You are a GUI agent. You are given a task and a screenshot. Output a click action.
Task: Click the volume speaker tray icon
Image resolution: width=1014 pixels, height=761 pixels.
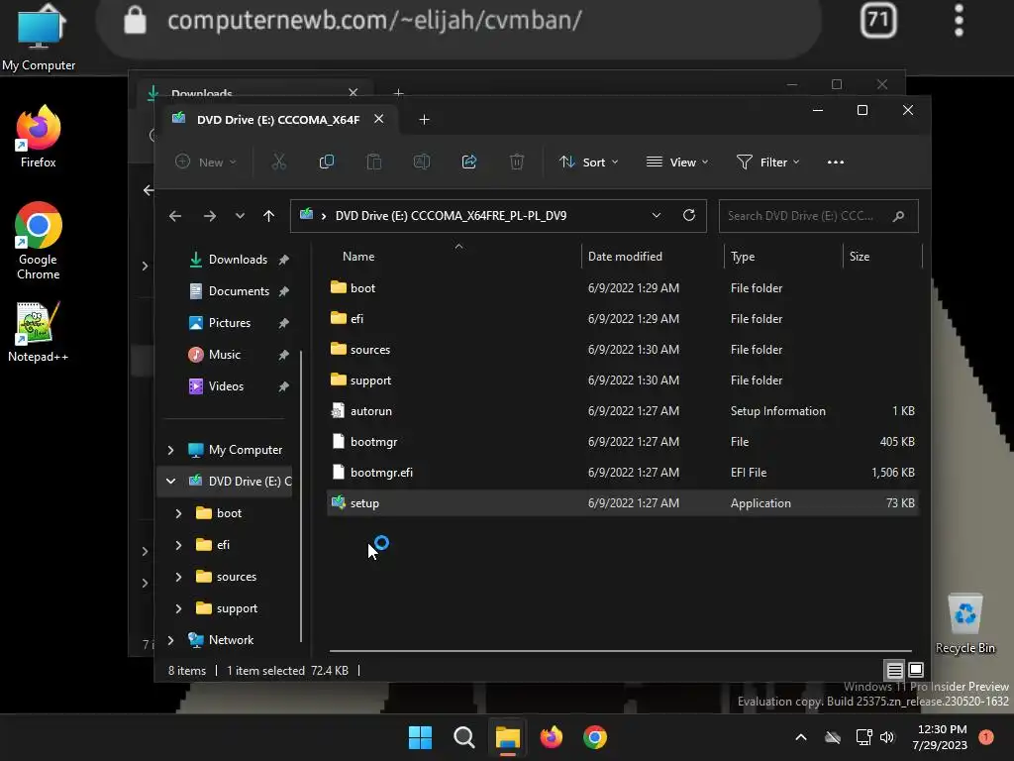point(887,737)
